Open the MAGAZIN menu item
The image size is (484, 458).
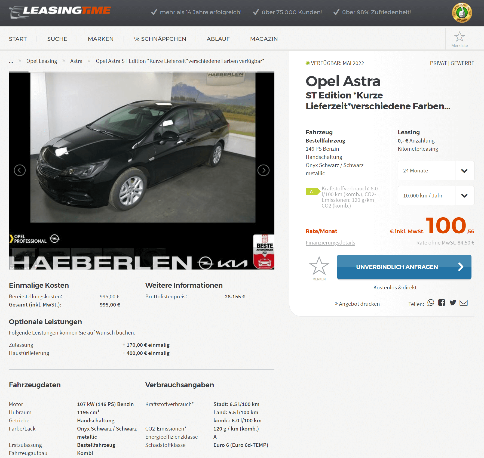click(264, 39)
